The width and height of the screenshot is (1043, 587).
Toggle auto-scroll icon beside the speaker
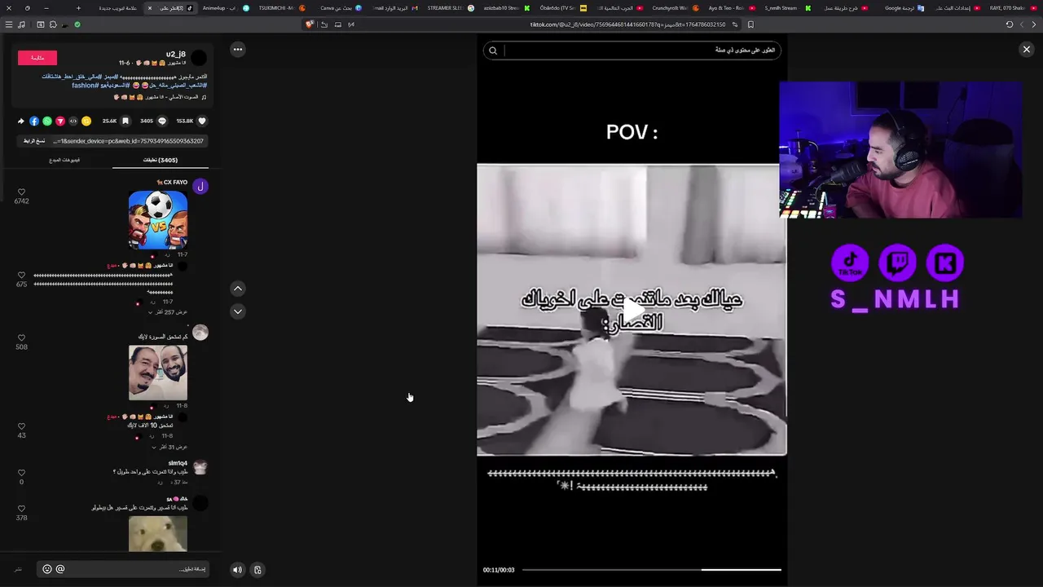click(x=257, y=570)
